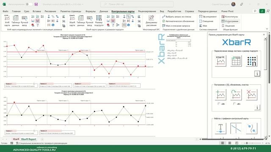271x152 pixels.
Task: Click Выбрать запрос из списка
Action: 177,17
